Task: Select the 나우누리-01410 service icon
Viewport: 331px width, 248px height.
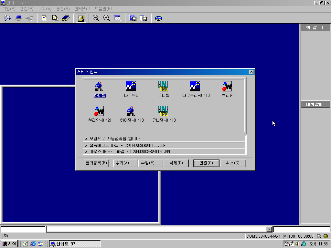Action: click(196, 89)
